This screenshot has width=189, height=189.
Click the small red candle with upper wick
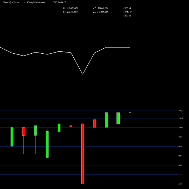point(71,125)
